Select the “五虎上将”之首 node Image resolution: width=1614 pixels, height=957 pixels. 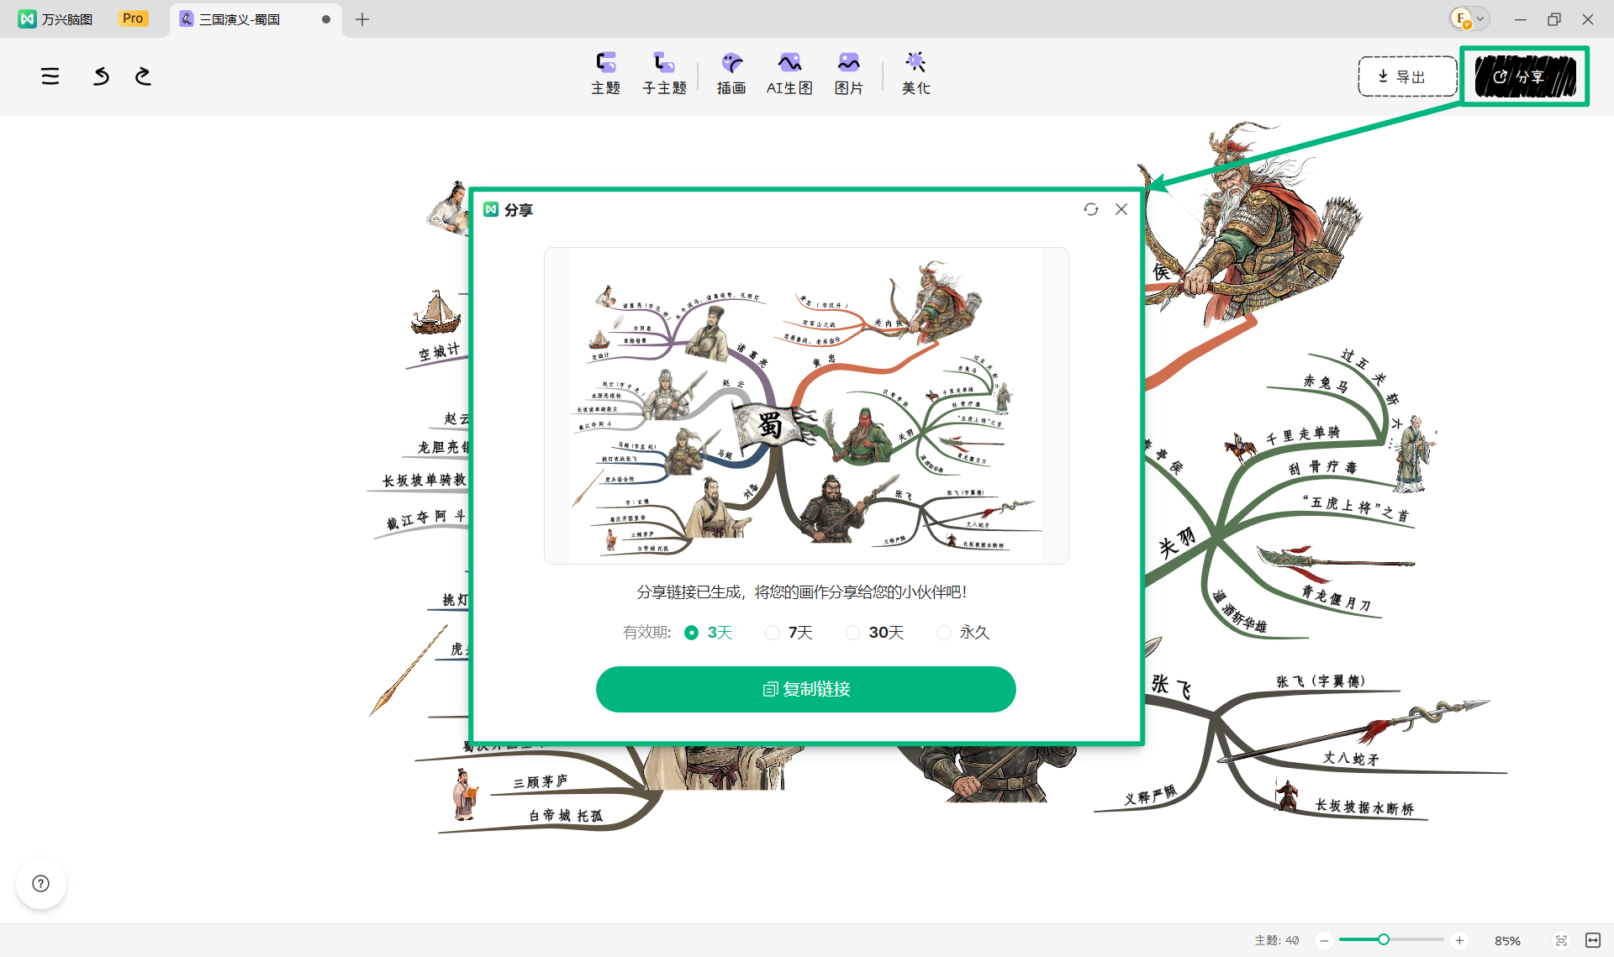(x=1356, y=507)
